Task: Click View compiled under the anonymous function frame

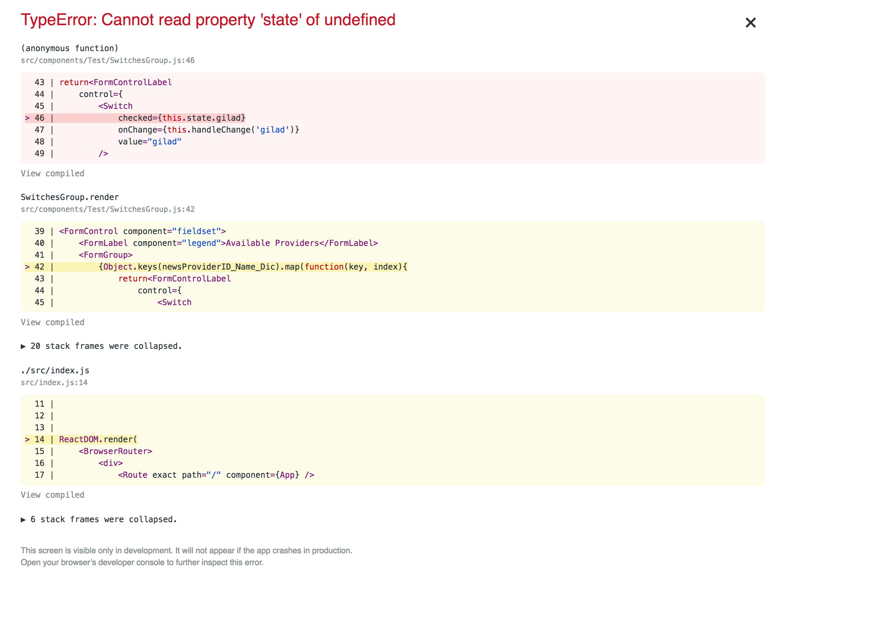Action: tap(53, 173)
